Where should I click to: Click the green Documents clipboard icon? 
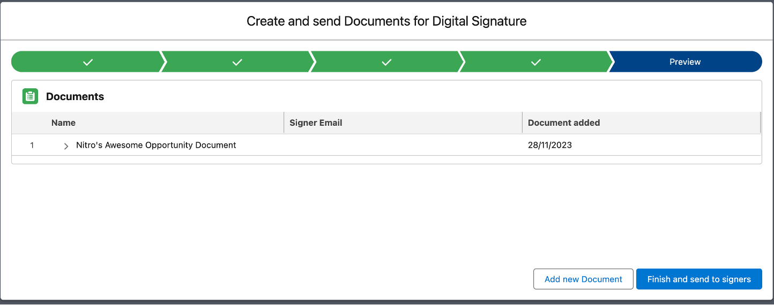click(30, 96)
